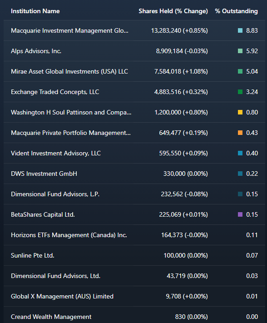Click shares value 164,373 (-0.00%)
267x323 pixels.
tap(184, 235)
